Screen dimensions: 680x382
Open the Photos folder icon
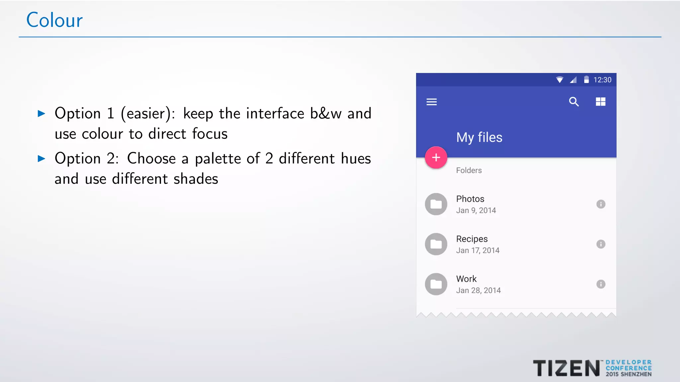point(436,204)
